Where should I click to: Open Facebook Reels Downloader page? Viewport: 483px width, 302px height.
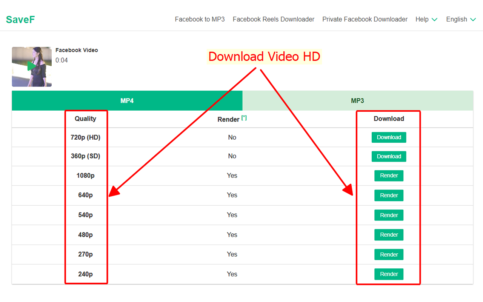pos(273,19)
